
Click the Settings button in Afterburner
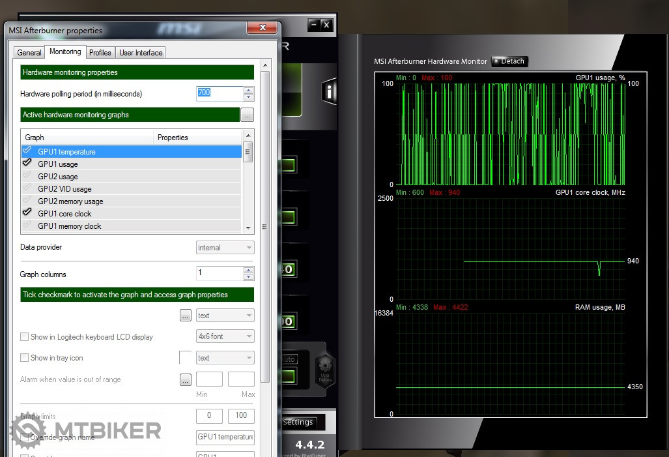coord(298,422)
